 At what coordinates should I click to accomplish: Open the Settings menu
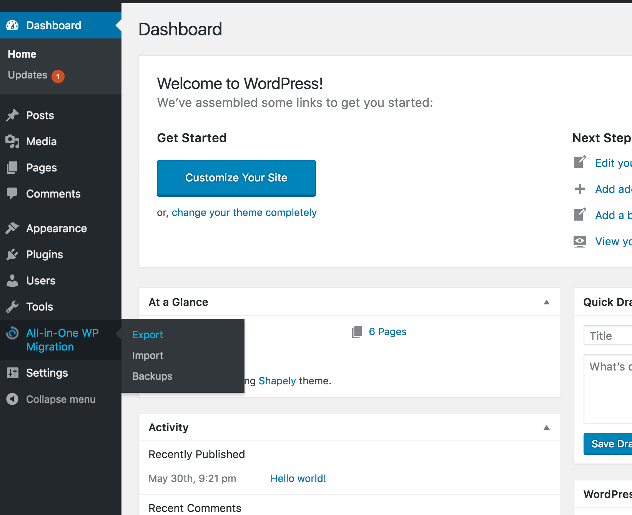pos(61,373)
